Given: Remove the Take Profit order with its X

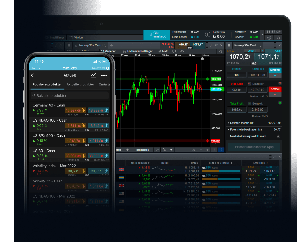Looking at the screenshot, I should coord(280,103).
